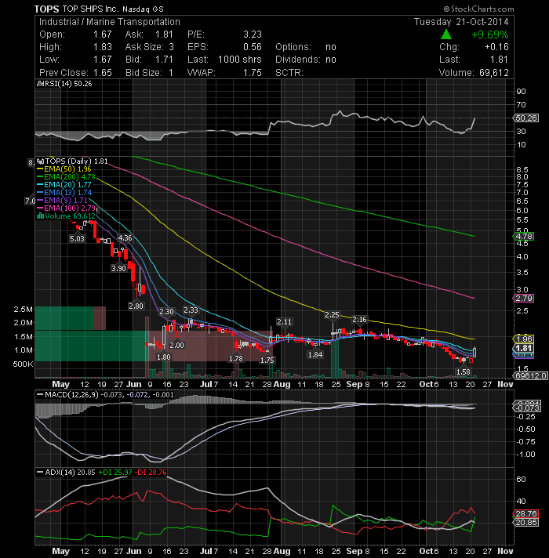Screen dimensions: 549x558
Task: Click the 2.11 peak price label
Action: tap(284, 321)
